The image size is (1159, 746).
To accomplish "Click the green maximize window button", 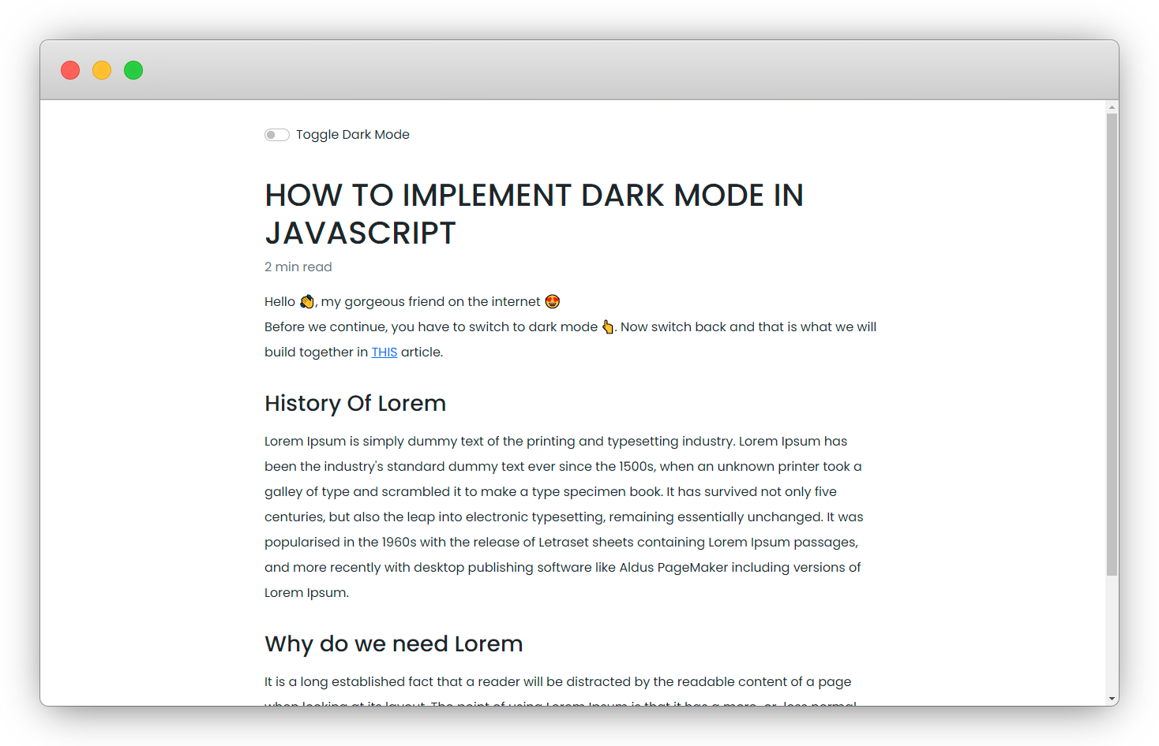I will tap(133, 70).
